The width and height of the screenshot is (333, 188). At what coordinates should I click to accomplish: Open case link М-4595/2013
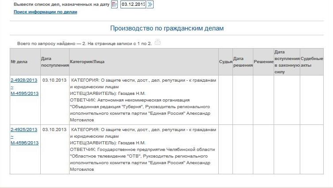click(x=25, y=94)
